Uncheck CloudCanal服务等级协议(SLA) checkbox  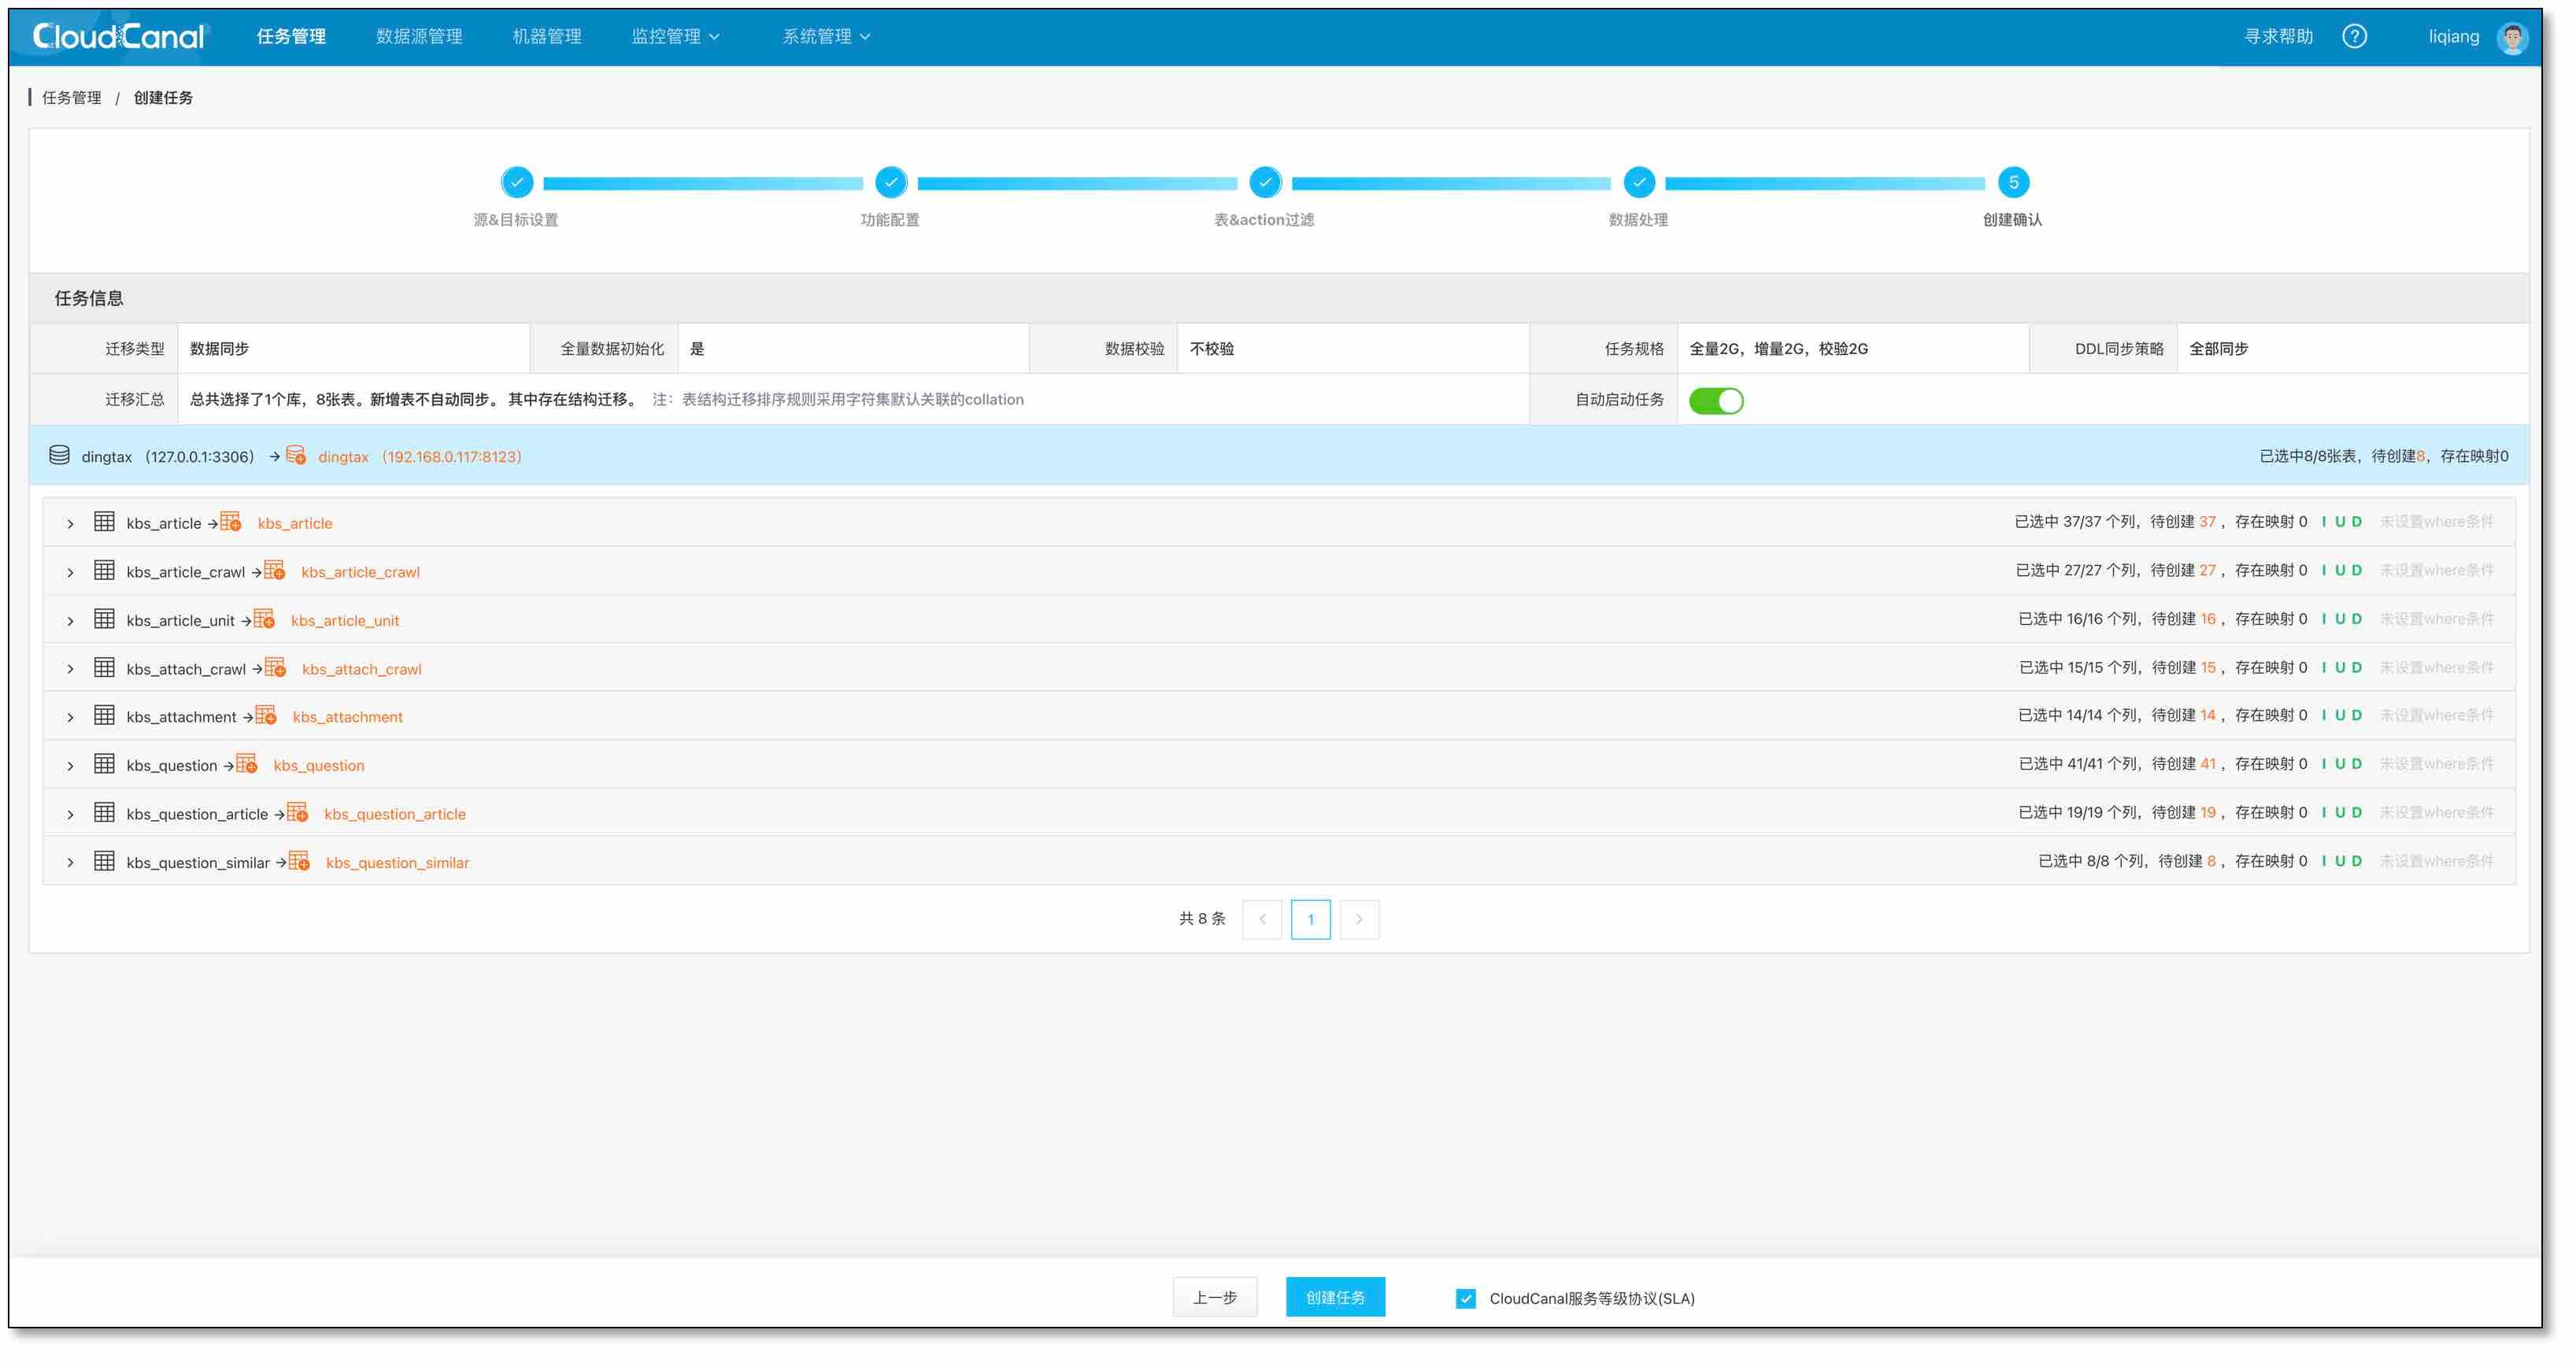[1466, 1299]
